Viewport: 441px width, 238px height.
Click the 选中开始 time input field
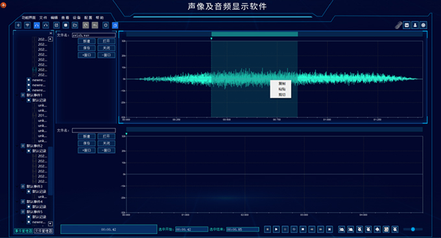191,230
